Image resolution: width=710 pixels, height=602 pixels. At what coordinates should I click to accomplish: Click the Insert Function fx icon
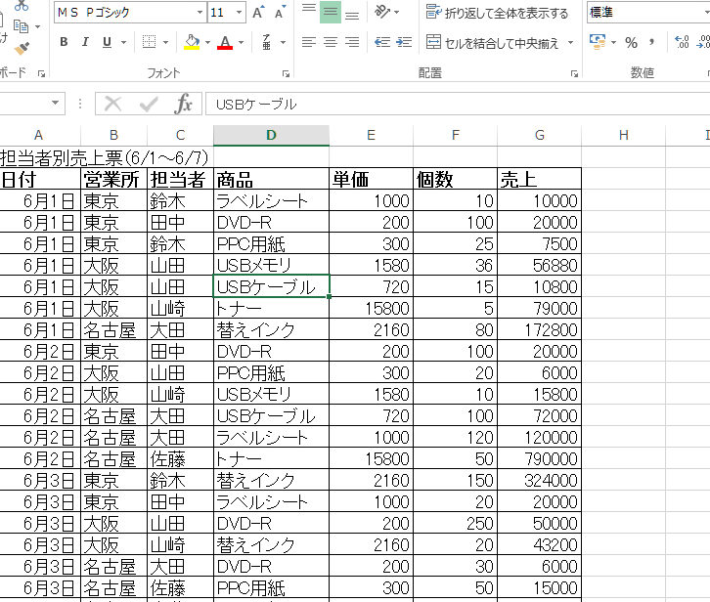pos(183,104)
